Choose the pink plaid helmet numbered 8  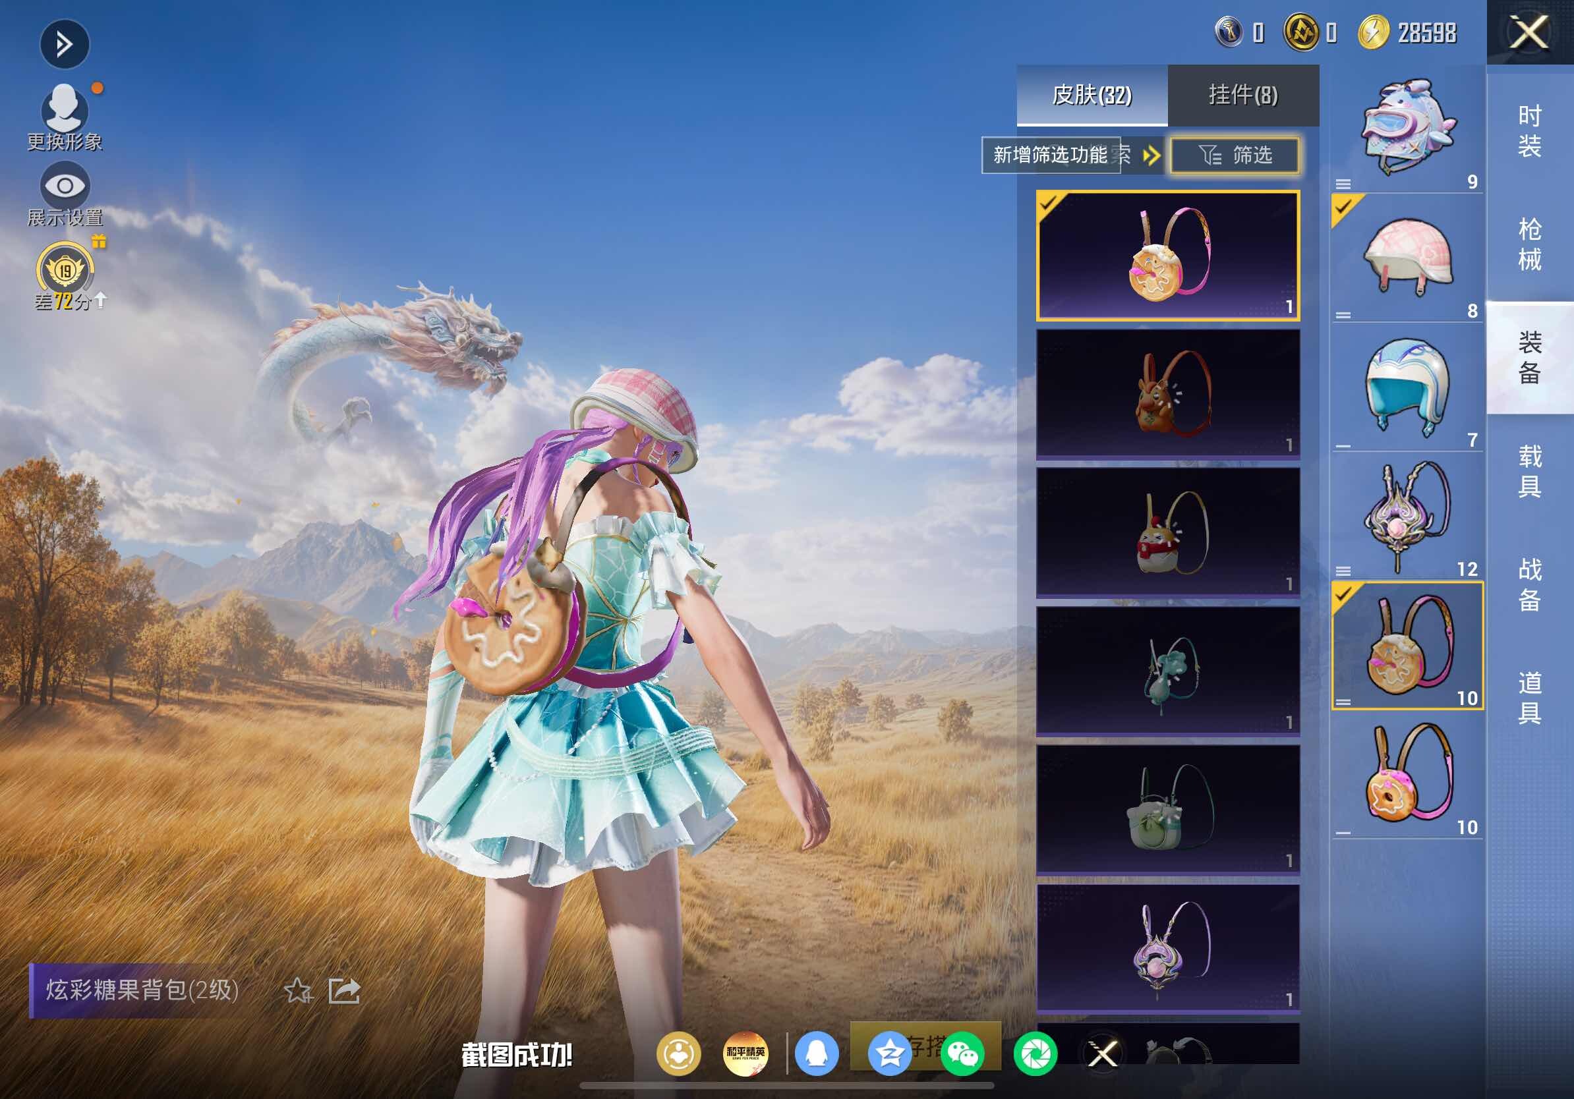point(1407,258)
